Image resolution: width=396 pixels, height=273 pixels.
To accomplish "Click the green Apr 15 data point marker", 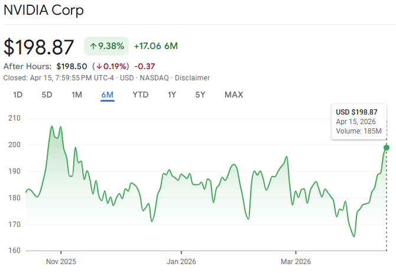I will (x=387, y=148).
